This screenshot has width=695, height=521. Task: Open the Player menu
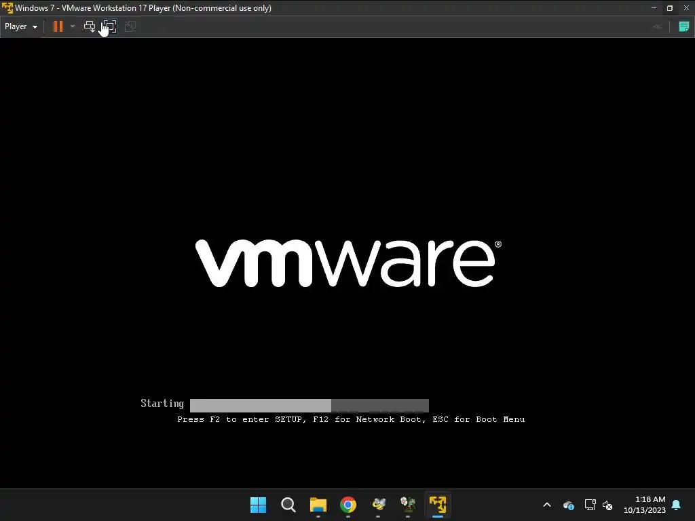coord(21,26)
